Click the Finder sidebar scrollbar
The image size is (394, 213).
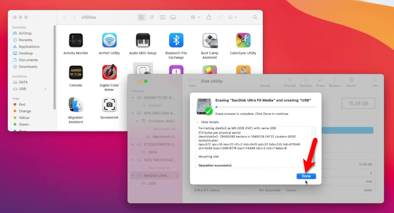point(55,67)
